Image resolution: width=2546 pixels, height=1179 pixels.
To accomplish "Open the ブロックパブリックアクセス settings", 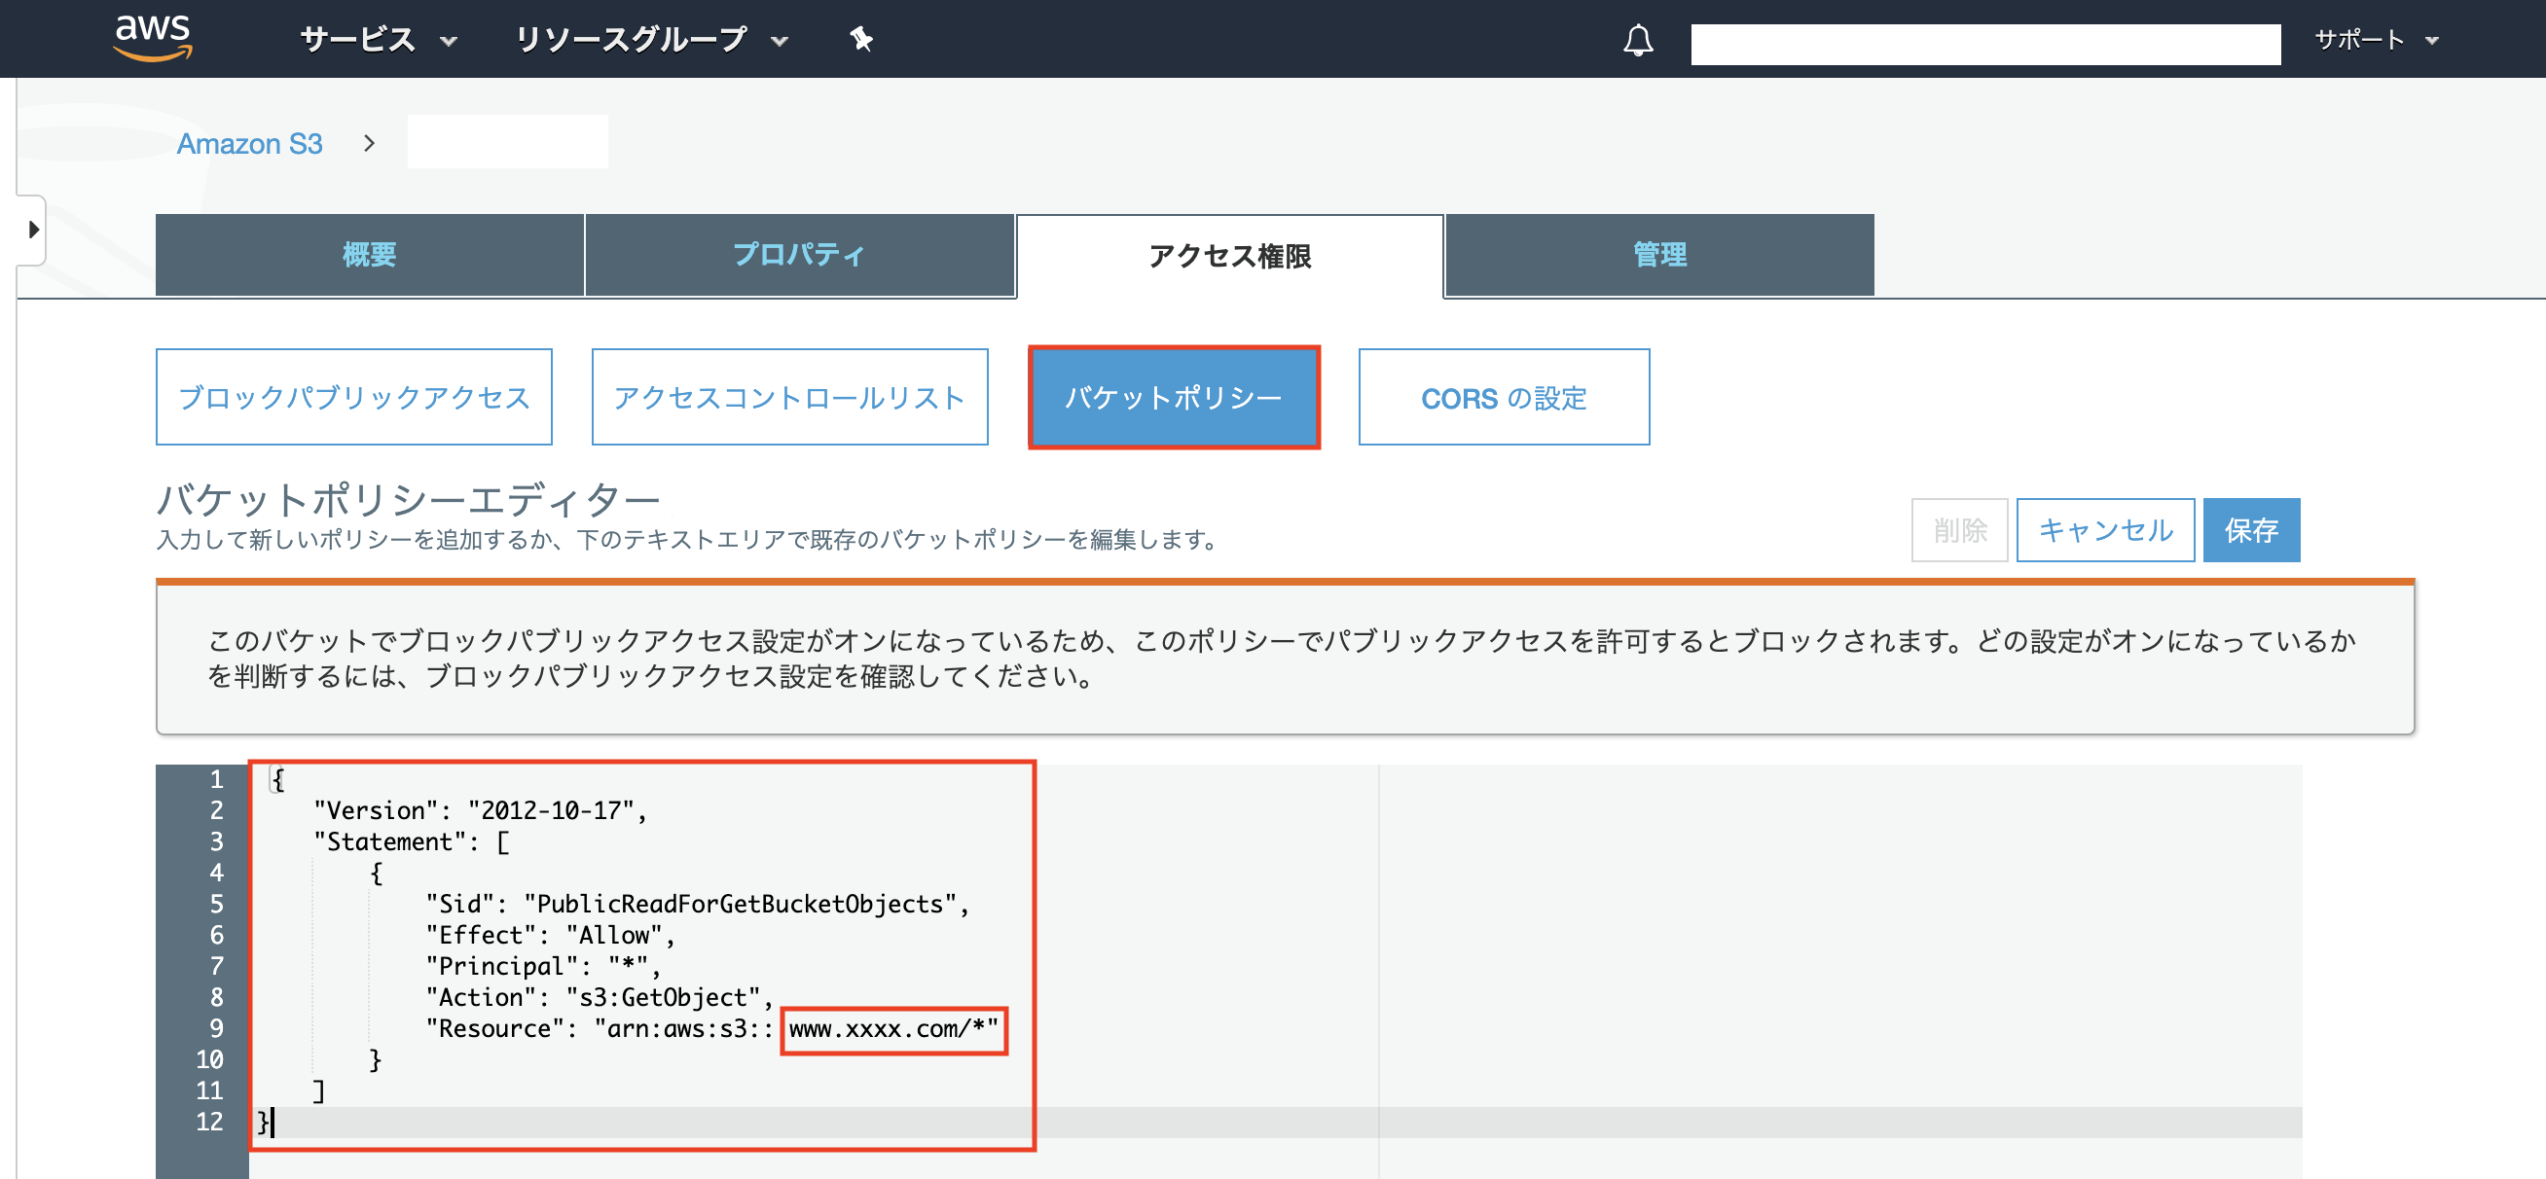I will point(354,396).
